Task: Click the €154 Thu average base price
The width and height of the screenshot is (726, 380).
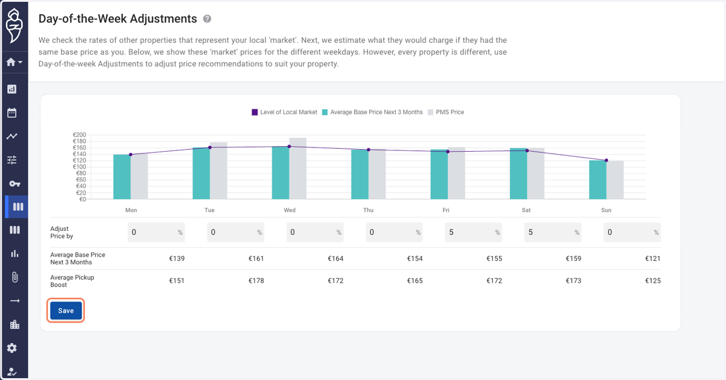Action: point(414,259)
